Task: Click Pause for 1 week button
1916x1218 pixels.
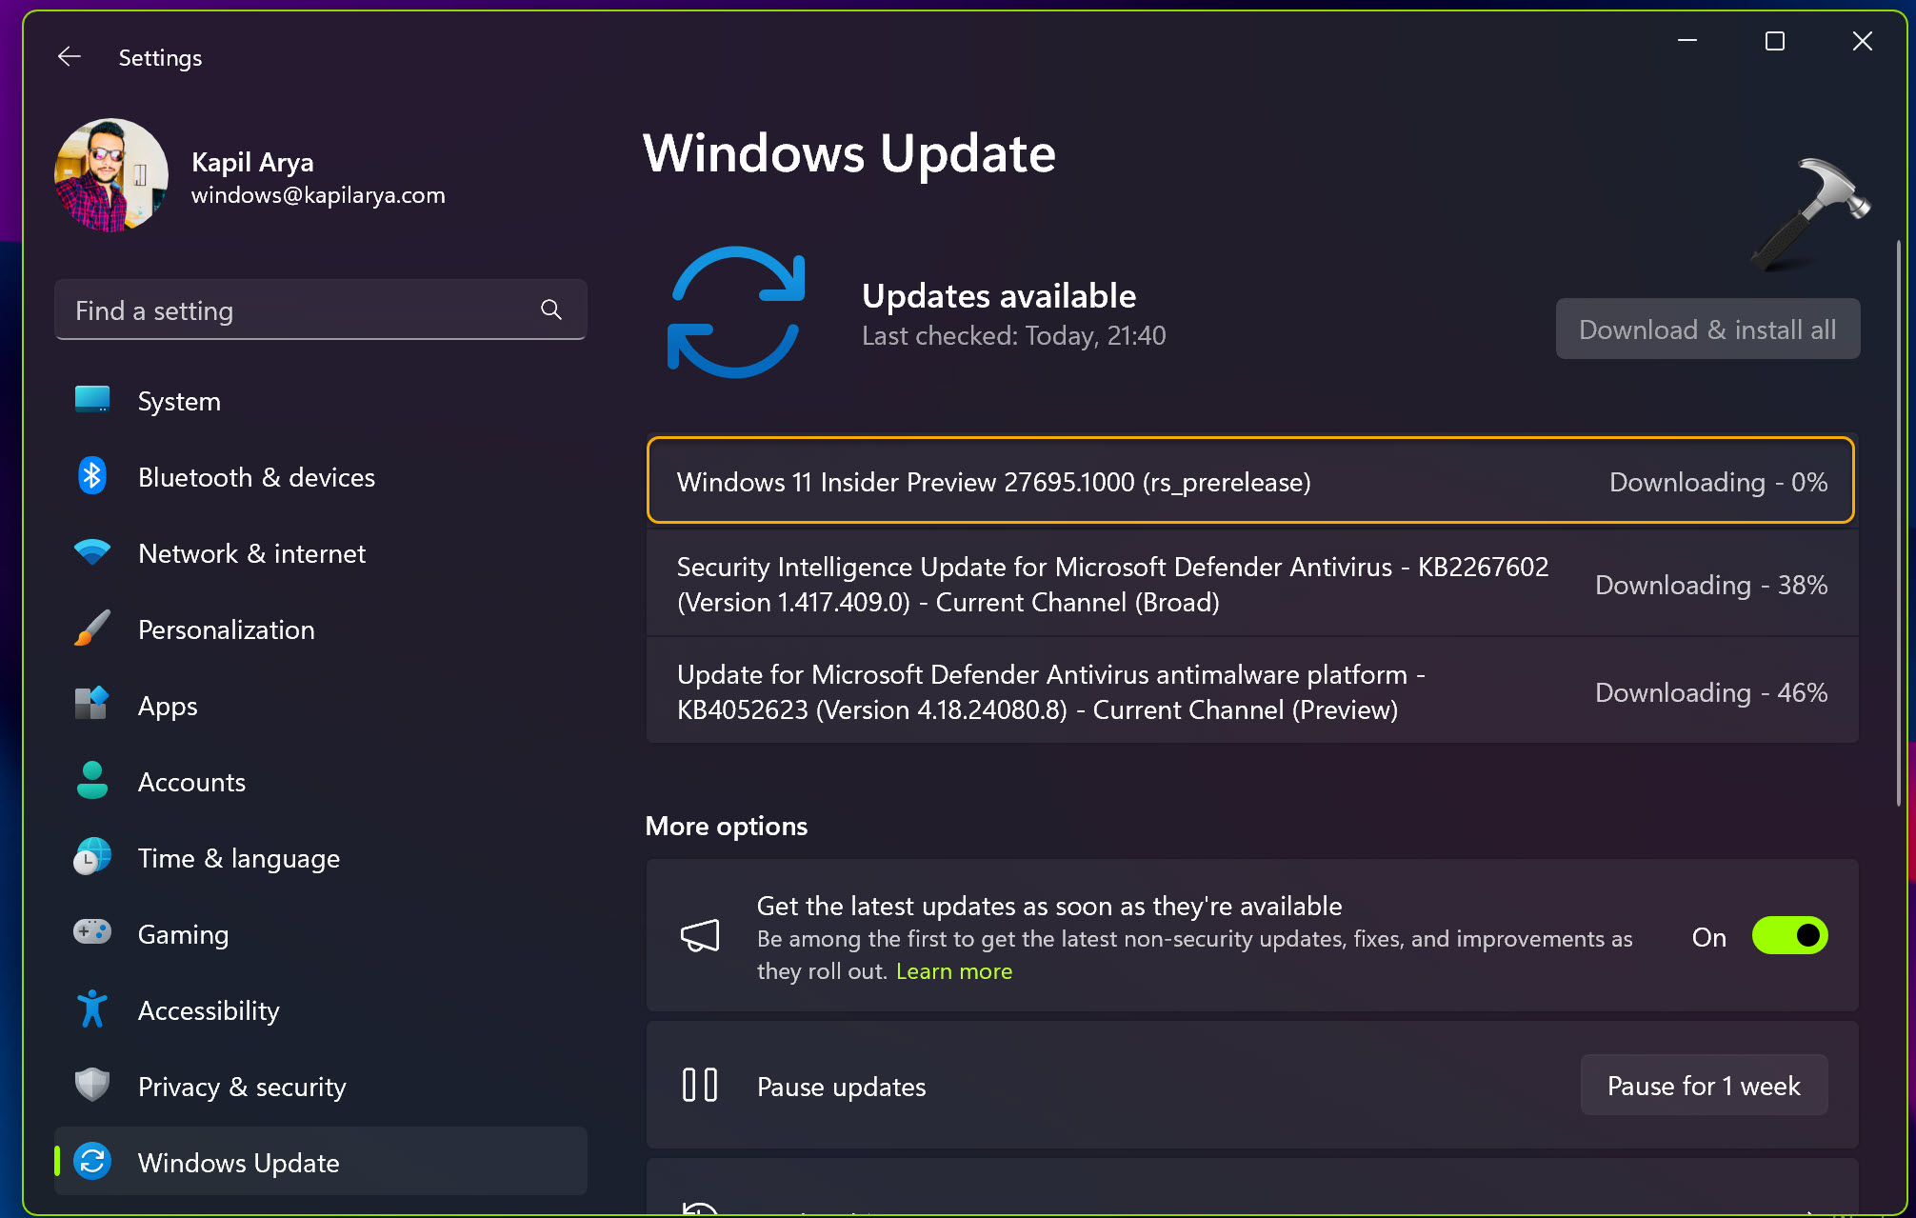Action: [1704, 1086]
